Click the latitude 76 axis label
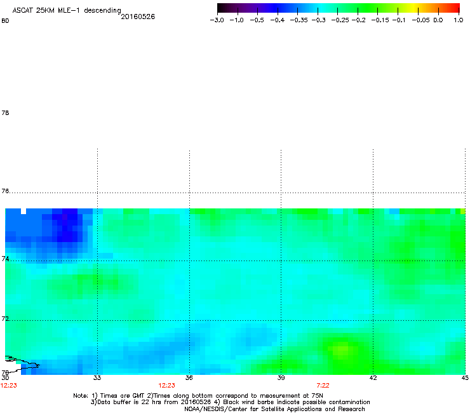470x413 pixels. pos(5,191)
